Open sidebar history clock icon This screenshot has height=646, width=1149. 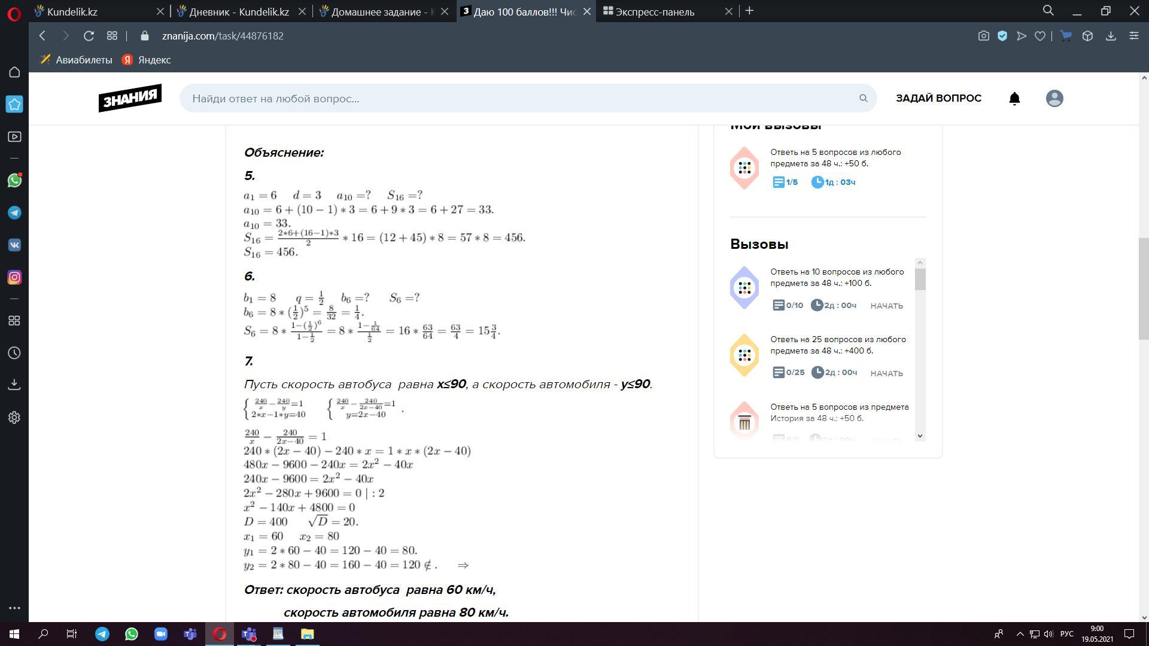click(14, 353)
